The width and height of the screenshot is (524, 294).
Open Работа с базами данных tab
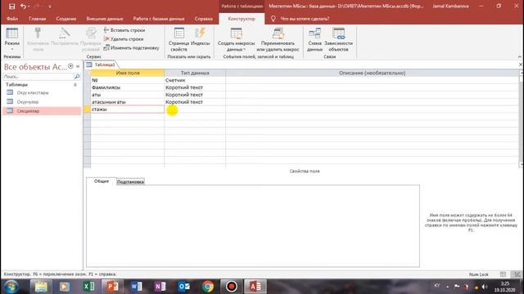pos(159,19)
